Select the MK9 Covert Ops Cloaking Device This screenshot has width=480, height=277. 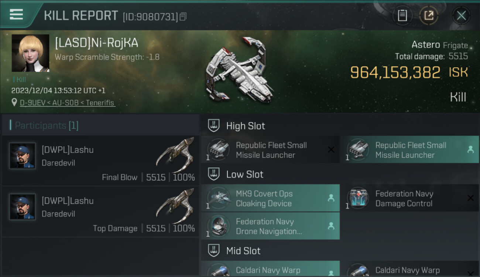click(x=270, y=198)
